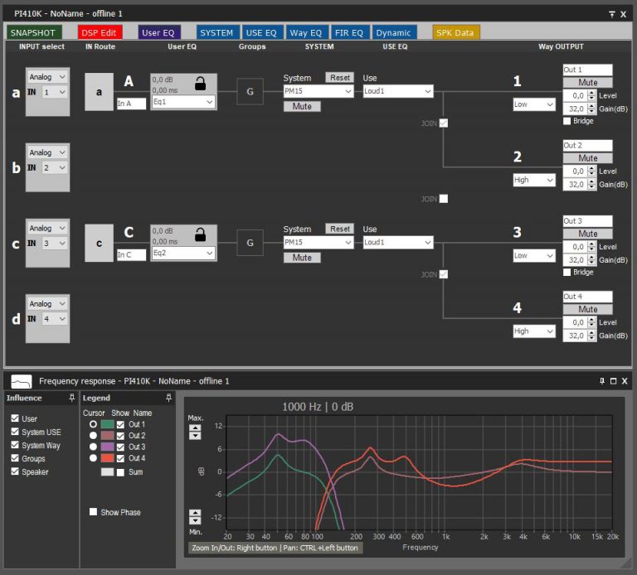Increase graph Max scale with up arrow
The image size is (637, 575).
click(196, 428)
